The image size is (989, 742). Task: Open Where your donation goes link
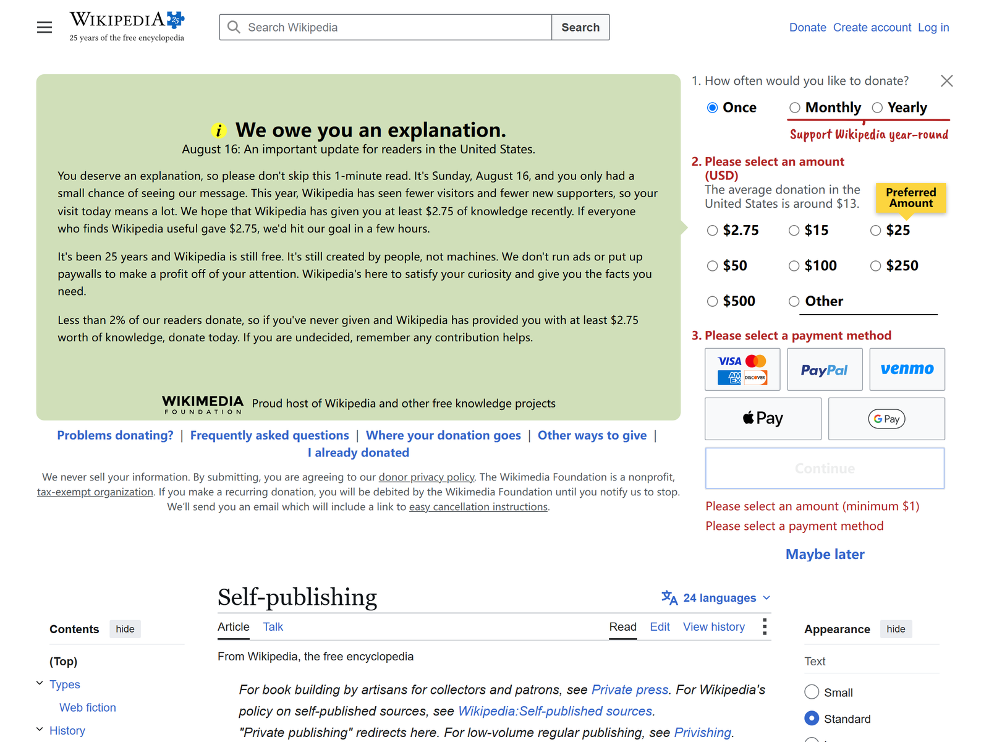pyautogui.click(x=443, y=435)
